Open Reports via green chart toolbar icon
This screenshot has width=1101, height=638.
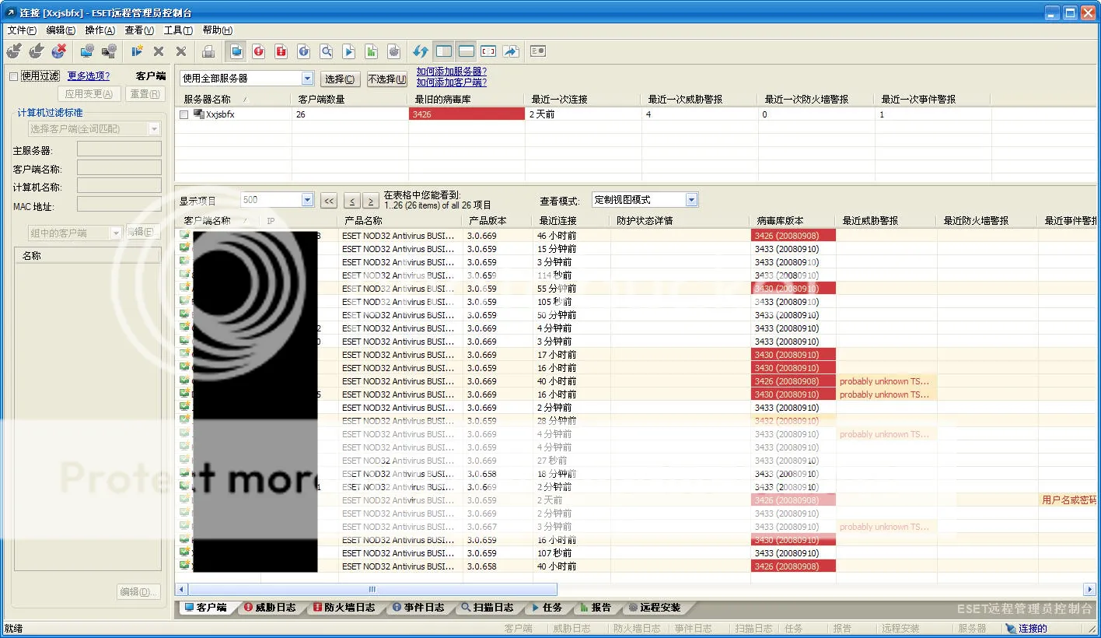[x=372, y=51]
